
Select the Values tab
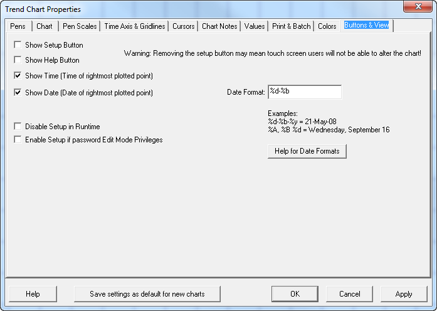pos(255,26)
